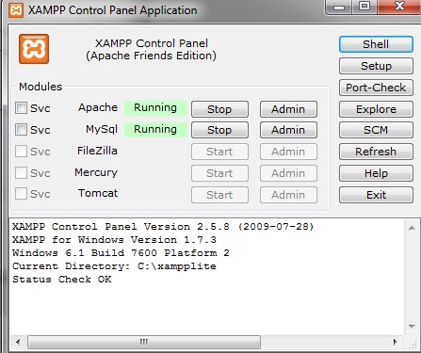Click the Apache module name
421x353 pixels.
98,107
